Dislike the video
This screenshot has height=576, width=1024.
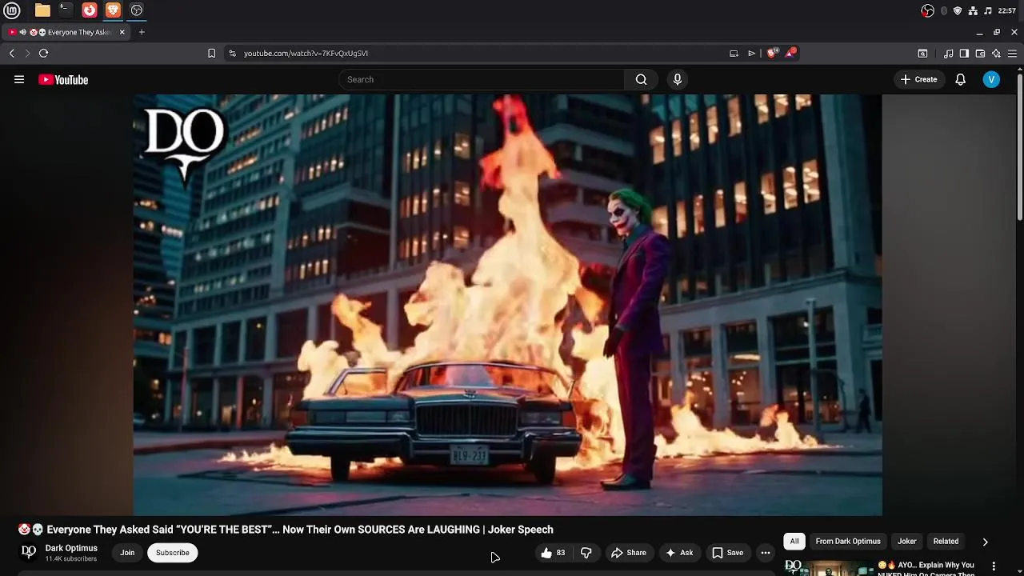point(586,553)
